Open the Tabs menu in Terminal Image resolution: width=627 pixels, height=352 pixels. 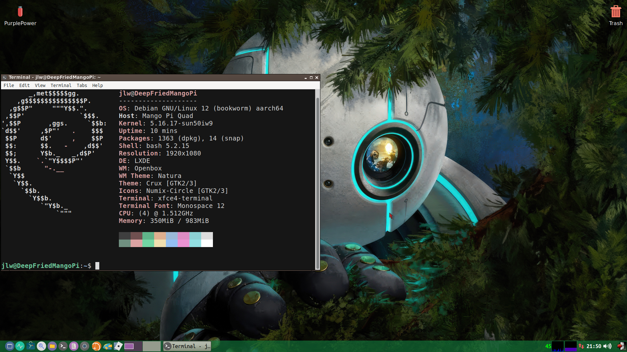(x=82, y=85)
